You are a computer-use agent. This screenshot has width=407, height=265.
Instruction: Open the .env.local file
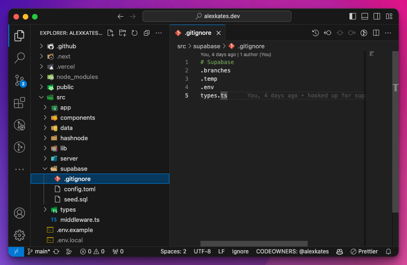coord(100,240)
